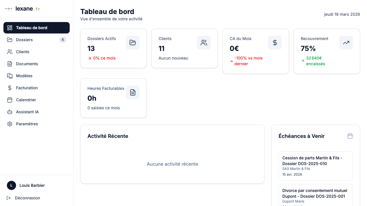
Task: Click the lexane.fr logo icon
Action: 8,9
